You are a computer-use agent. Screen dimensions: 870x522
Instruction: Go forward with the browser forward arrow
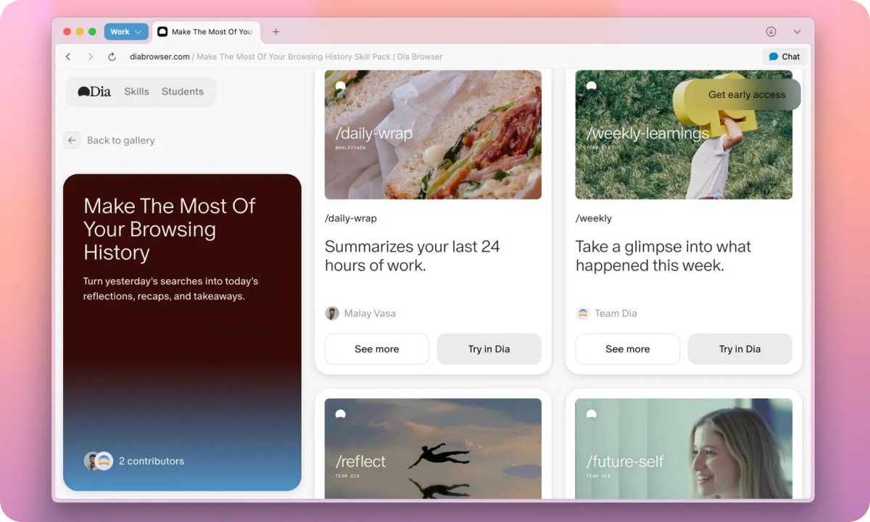(x=90, y=57)
